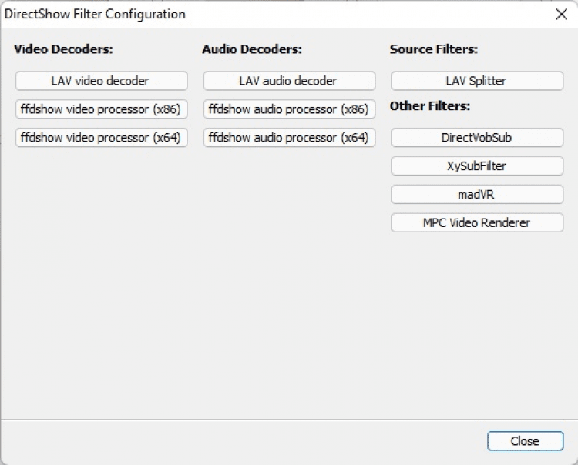Image resolution: width=578 pixels, height=465 pixels.
Task: Click the Audio Decoders heading
Action: click(x=252, y=49)
